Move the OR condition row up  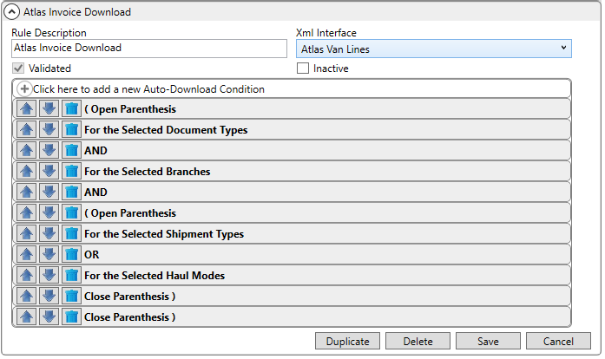[27, 254]
